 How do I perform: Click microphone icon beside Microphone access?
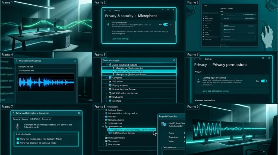click(108, 24)
